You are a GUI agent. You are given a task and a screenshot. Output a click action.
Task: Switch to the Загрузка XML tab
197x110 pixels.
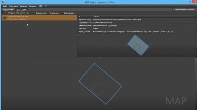pos(8,10)
